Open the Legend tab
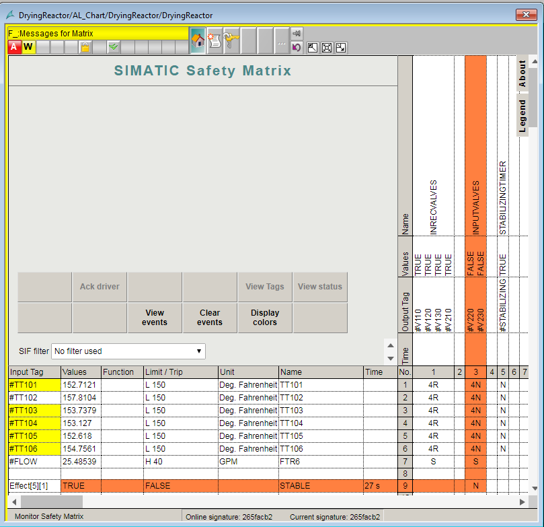Screen dimensions: 544x527 point(522,116)
